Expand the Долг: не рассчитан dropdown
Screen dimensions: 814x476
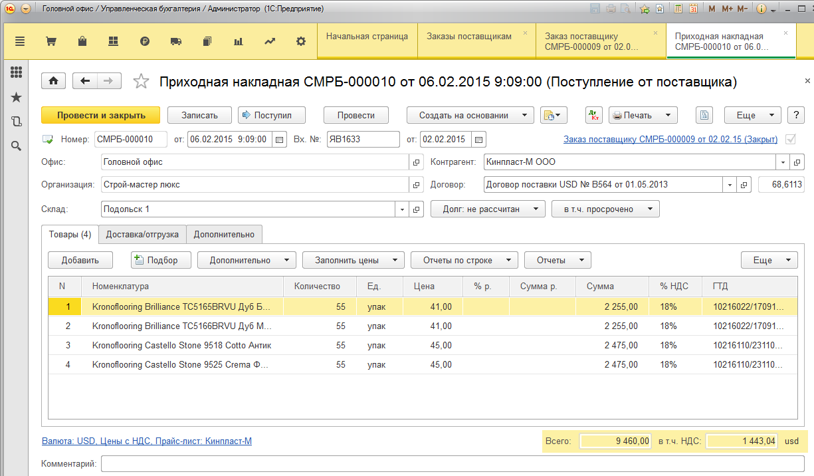[488, 209]
